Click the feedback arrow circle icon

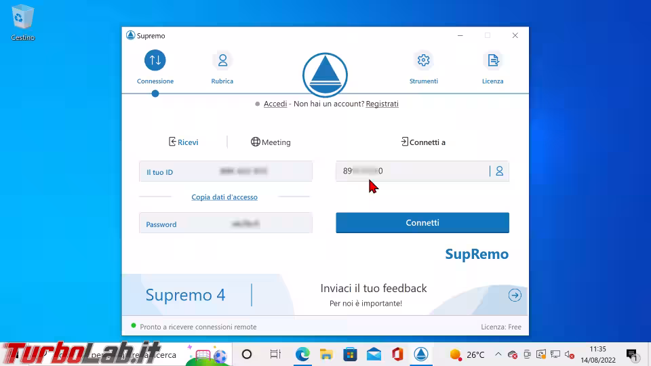pos(515,295)
